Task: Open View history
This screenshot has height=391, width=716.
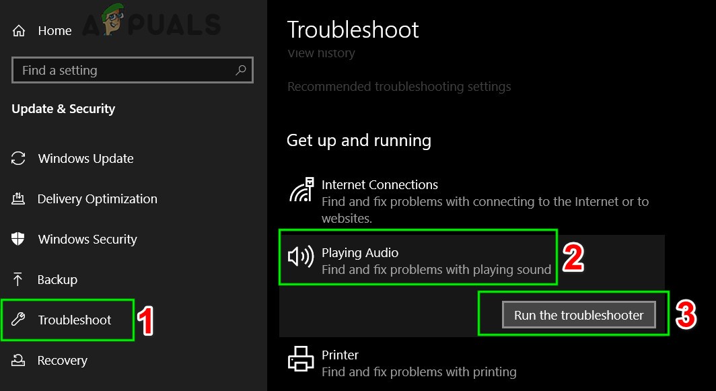Action: pos(321,52)
